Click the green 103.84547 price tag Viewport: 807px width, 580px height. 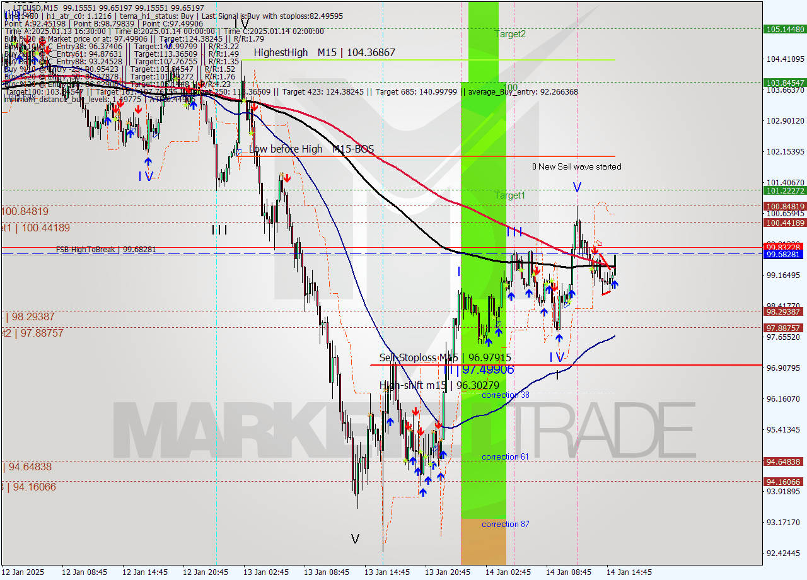(x=785, y=83)
